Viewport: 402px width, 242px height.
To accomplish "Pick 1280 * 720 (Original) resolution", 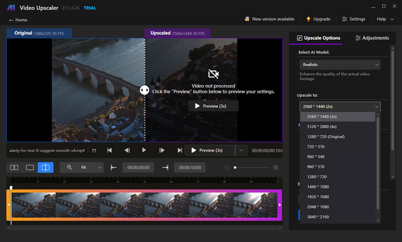I will click(x=337, y=137).
